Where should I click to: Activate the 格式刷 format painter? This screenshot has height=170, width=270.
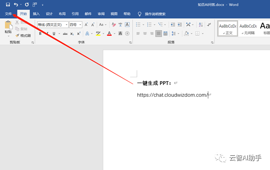pyautogui.click(x=23, y=36)
